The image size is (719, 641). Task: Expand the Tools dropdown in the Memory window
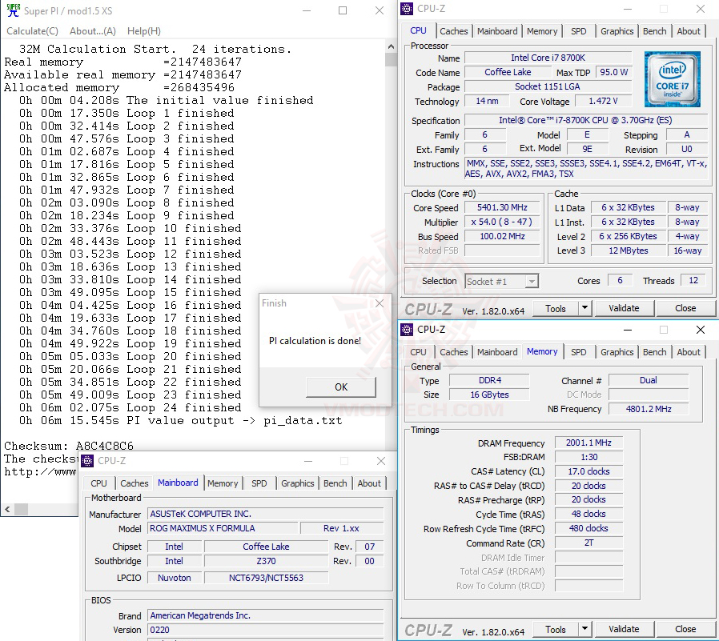point(584,629)
